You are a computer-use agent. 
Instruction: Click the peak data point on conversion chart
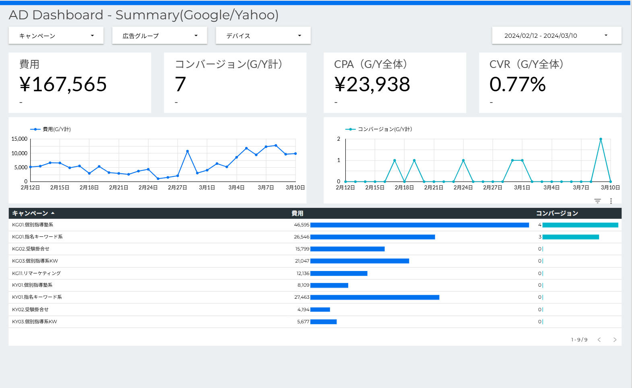click(x=601, y=139)
